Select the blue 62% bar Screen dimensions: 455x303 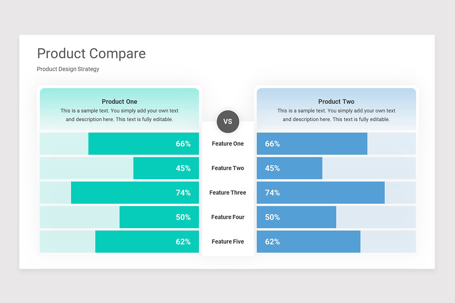(x=309, y=242)
